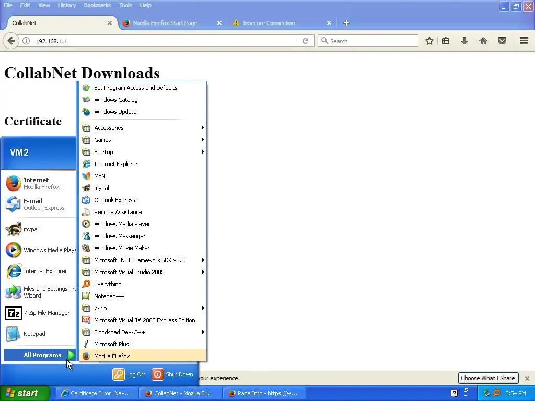Open Microsoft Plus! from programs list
The width and height of the screenshot is (535, 401).
[143, 344]
